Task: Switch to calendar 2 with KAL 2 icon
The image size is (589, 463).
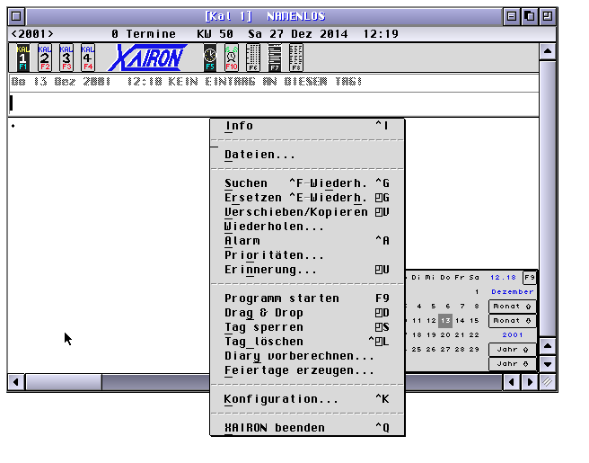Action: (x=44, y=58)
